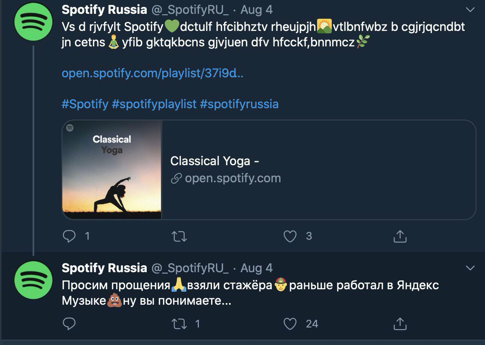The width and height of the screenshot is (485, 345).
Task: Open the open.spotify.com/playlist link
Action: 152,74
